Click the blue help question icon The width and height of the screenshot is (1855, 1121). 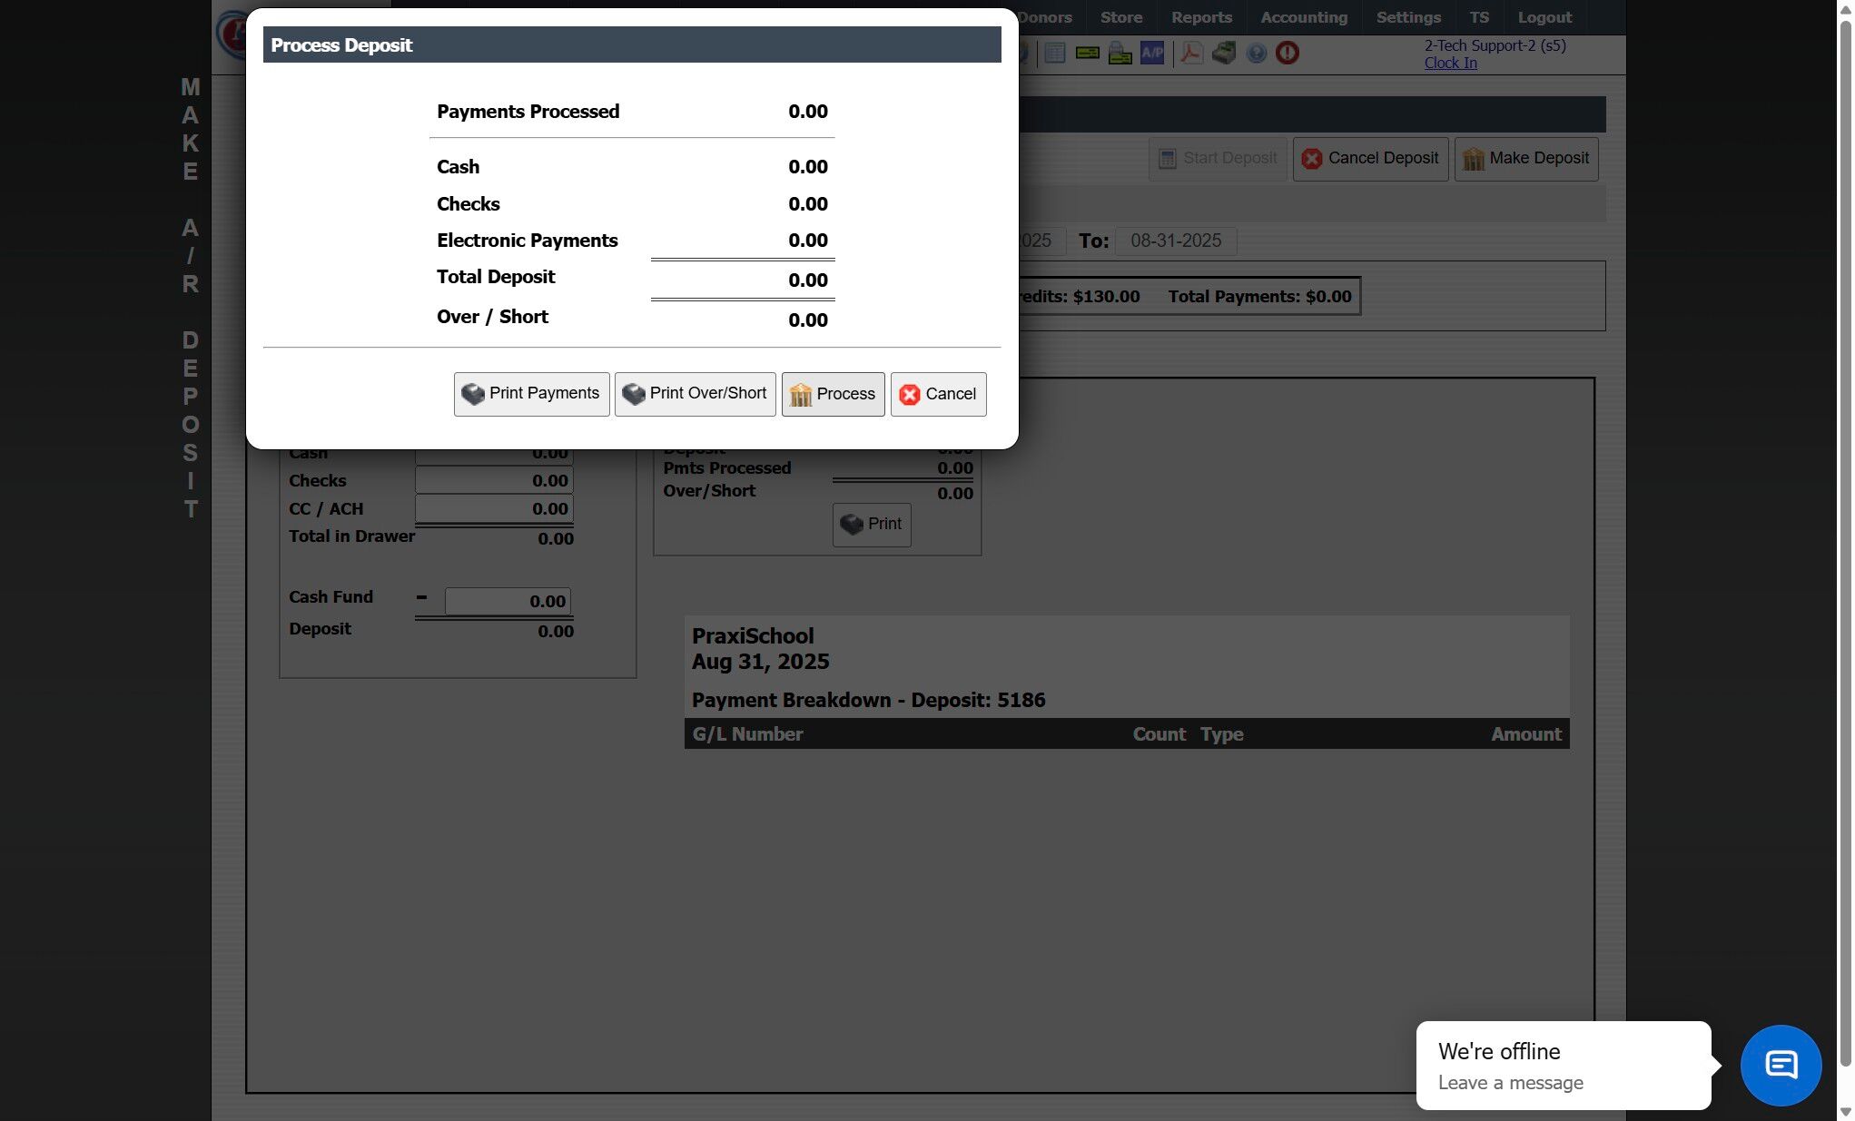[1256, 54]
